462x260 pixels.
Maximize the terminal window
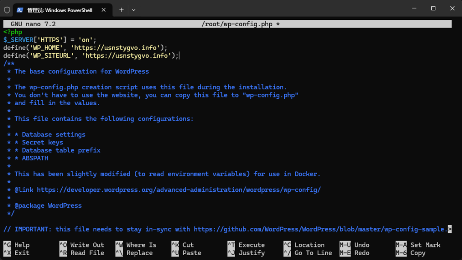pyautogui.click(x=433, y=8)
